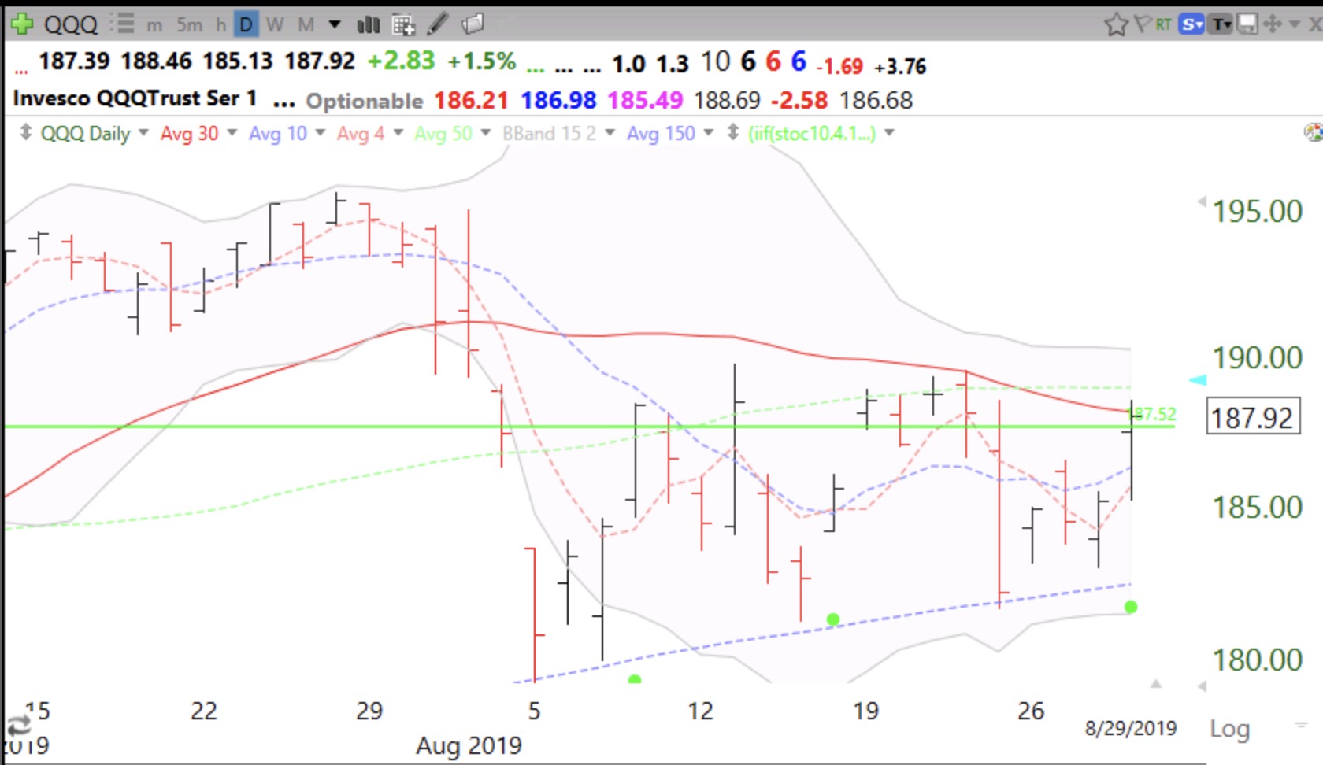This screenshot has width=1323, height=765.
Task: Open the chart templates folder icon
Action: point(472,25)
